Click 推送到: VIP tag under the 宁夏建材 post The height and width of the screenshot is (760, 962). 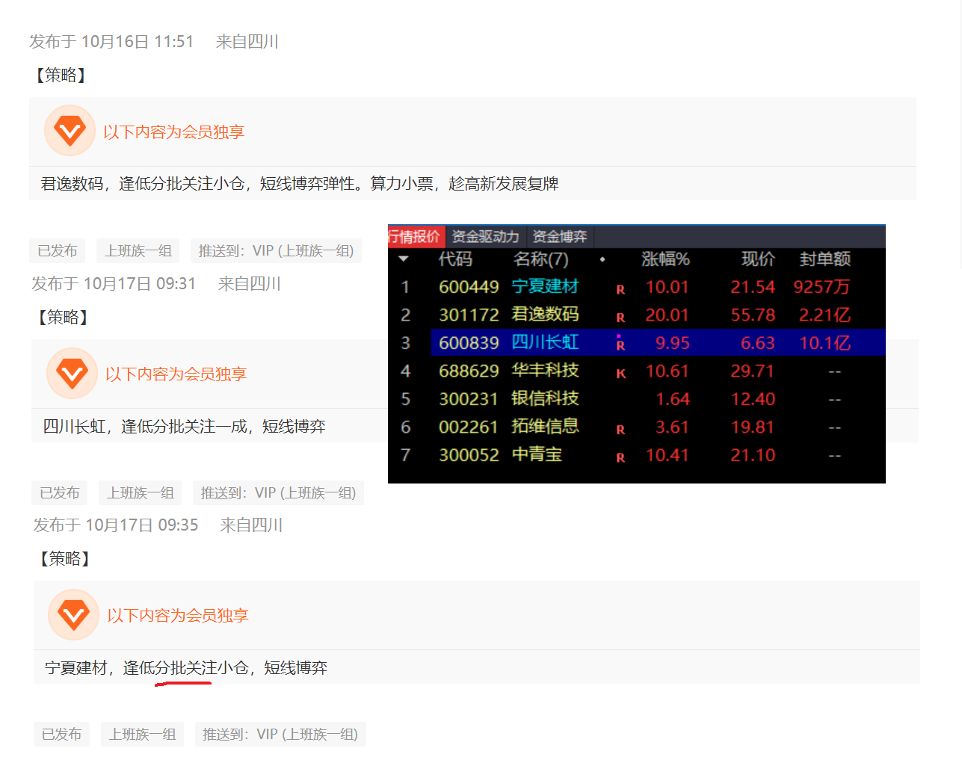pyautogui.click(x=280, y=735)
